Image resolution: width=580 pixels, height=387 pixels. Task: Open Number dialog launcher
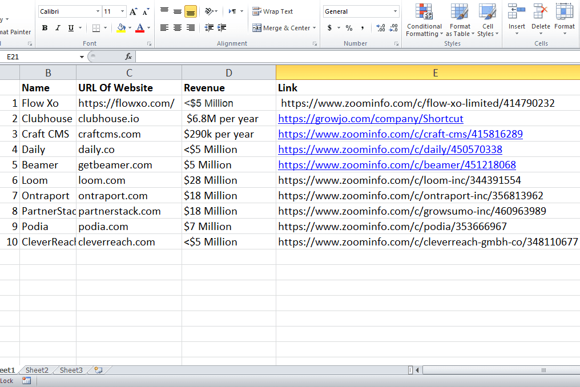(x=397, y=43)
